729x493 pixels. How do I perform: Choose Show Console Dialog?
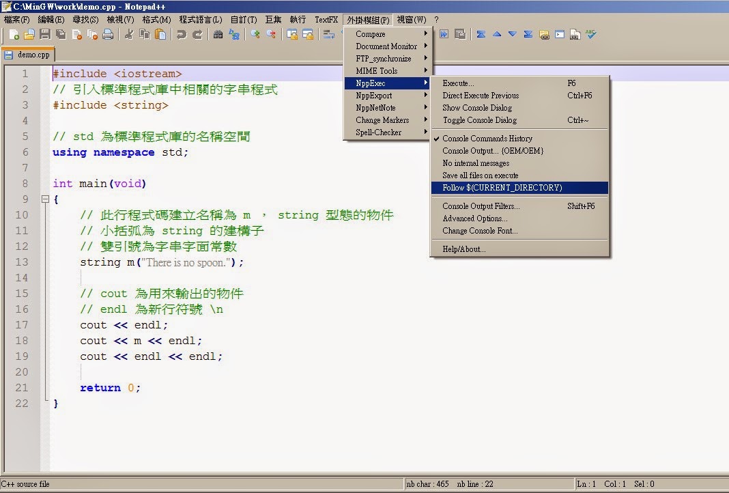click(x=519, y=108)
